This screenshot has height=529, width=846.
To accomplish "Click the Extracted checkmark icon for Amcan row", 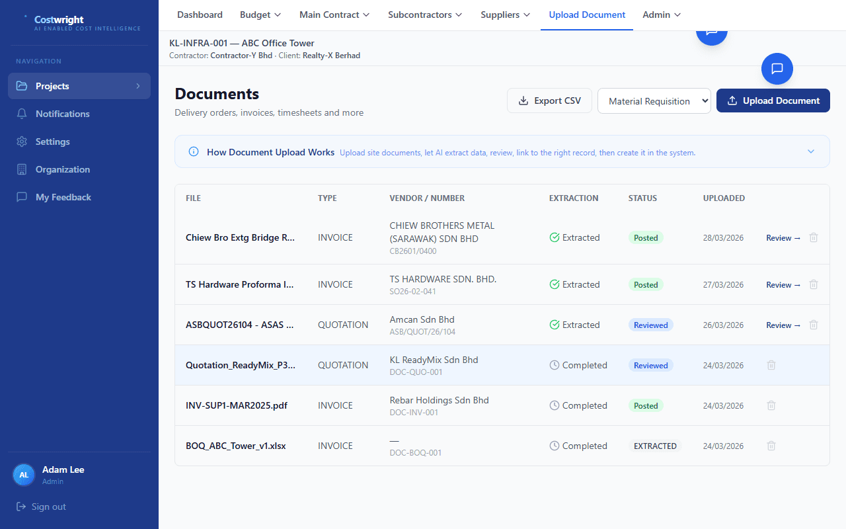I will click(555, 325).
